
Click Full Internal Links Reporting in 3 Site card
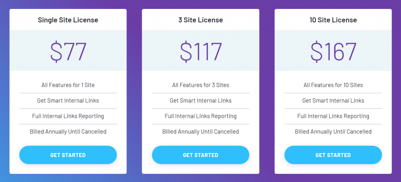(200, 116)
